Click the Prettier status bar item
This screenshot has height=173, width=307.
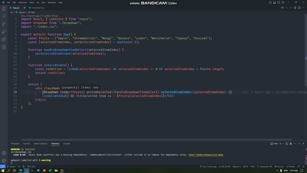tap(291, 167)
